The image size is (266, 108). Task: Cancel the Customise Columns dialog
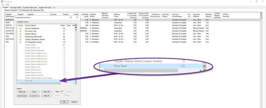point(74,102)
